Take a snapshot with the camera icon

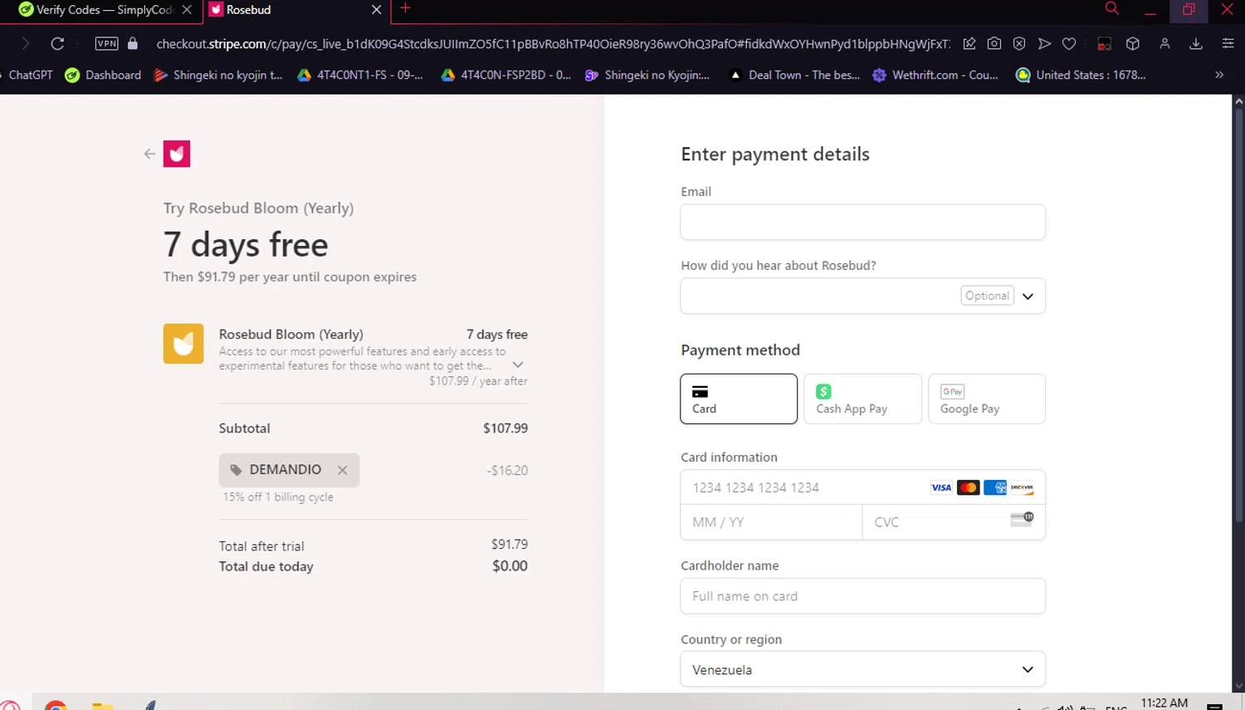[994, 43]
